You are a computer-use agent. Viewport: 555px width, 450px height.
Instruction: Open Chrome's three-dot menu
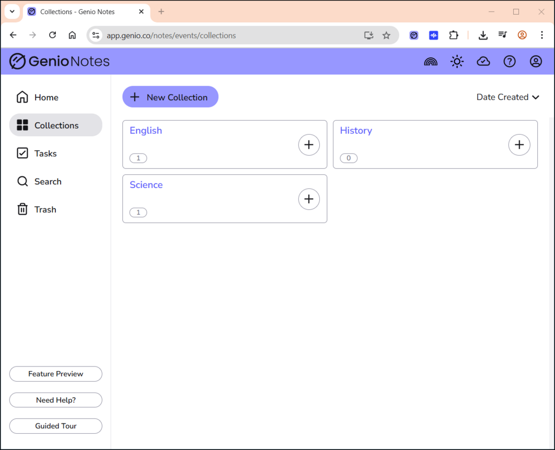542,35
